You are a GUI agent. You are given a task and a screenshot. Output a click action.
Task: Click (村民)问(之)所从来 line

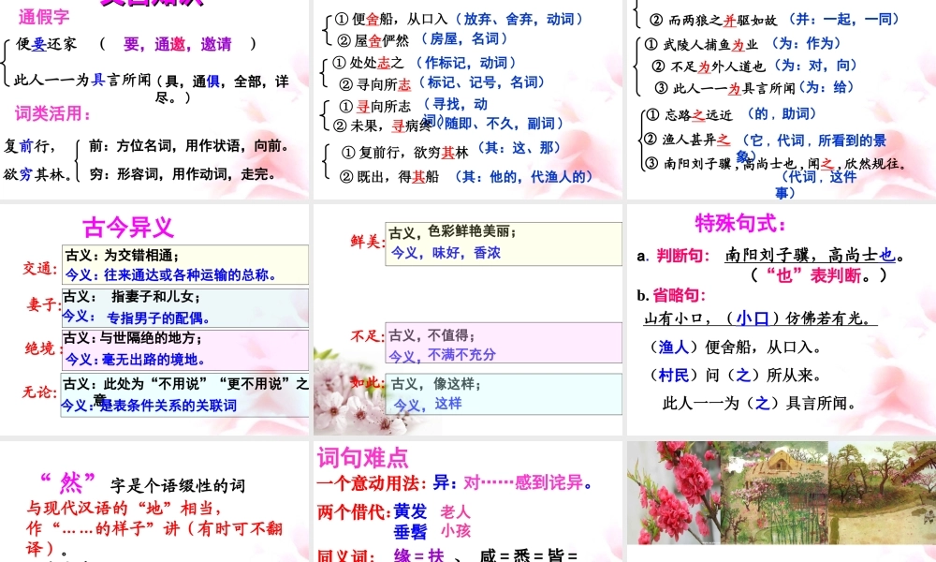735,375
